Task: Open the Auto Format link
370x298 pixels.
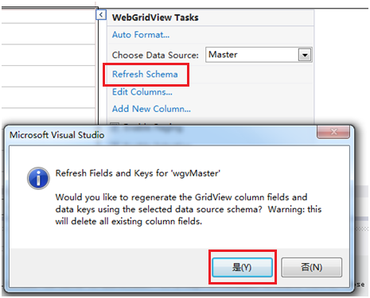Action: pos(141,35)
